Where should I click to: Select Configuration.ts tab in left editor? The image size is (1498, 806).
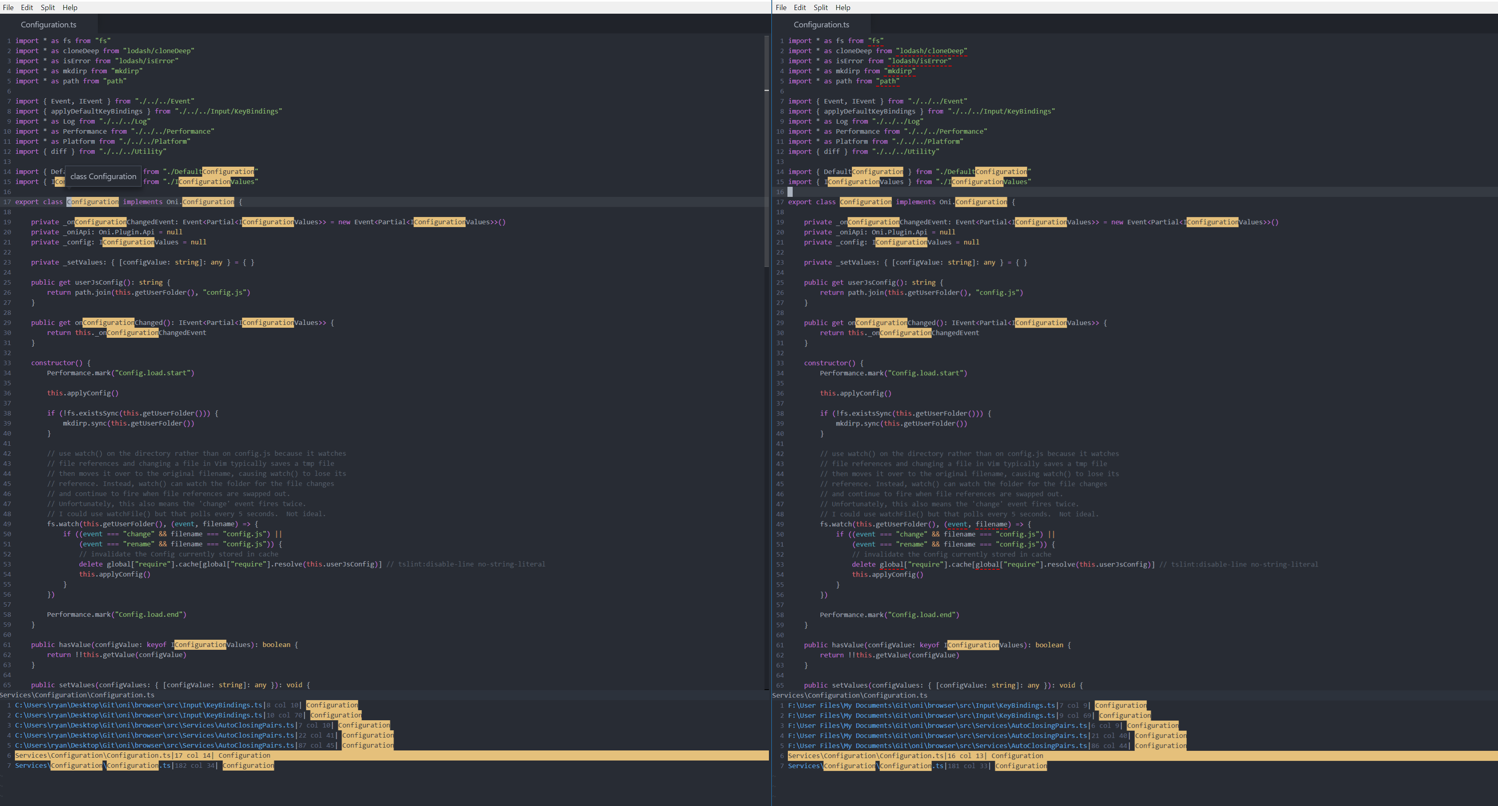[x=48, y=25]
